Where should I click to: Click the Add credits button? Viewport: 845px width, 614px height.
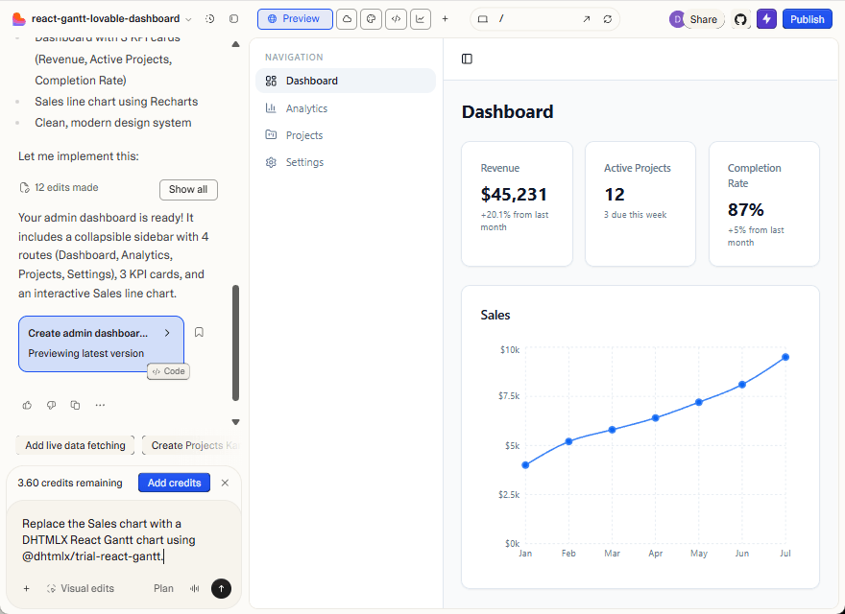pos(174,483)
